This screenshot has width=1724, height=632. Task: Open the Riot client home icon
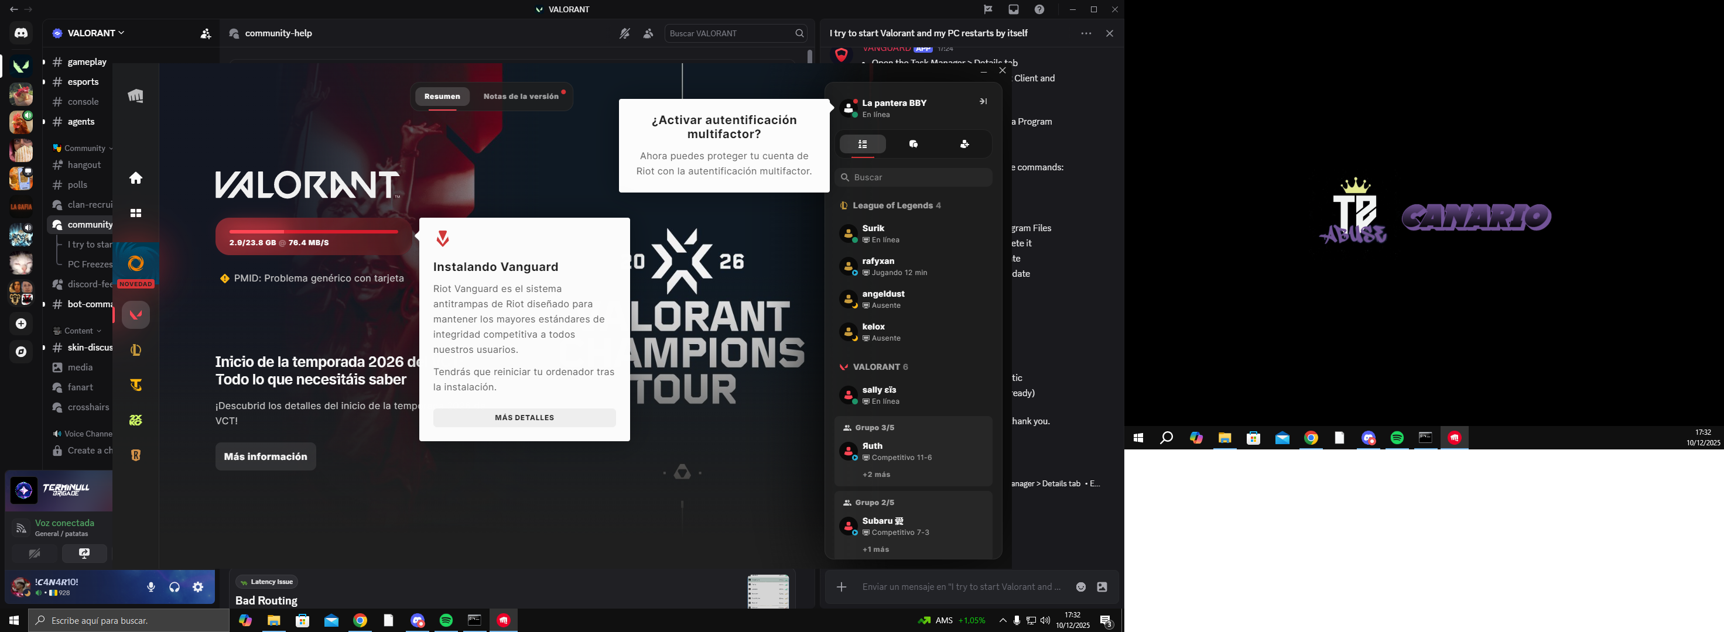(x=136, y=178)
